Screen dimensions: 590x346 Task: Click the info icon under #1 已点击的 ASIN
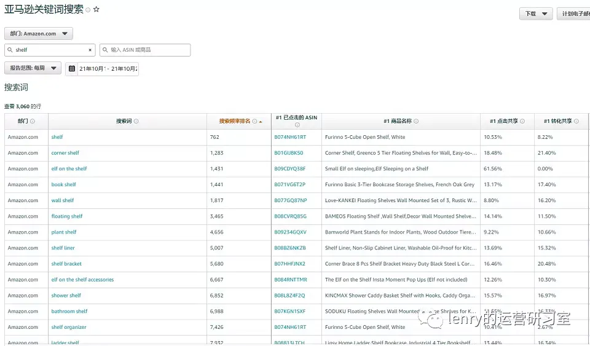point(297,125)
